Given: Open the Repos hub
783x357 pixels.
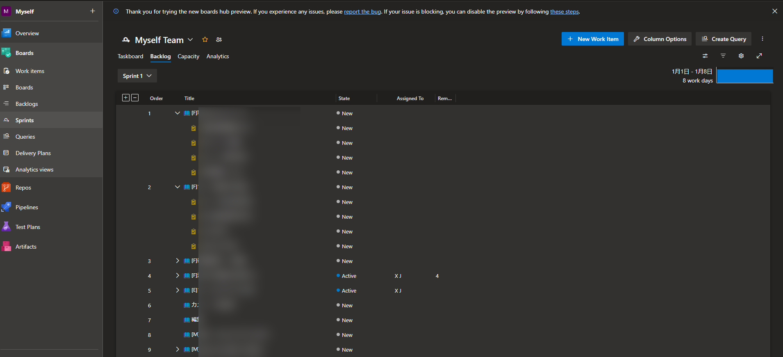Looking at the screenshot, I should (x=51, y=188).
